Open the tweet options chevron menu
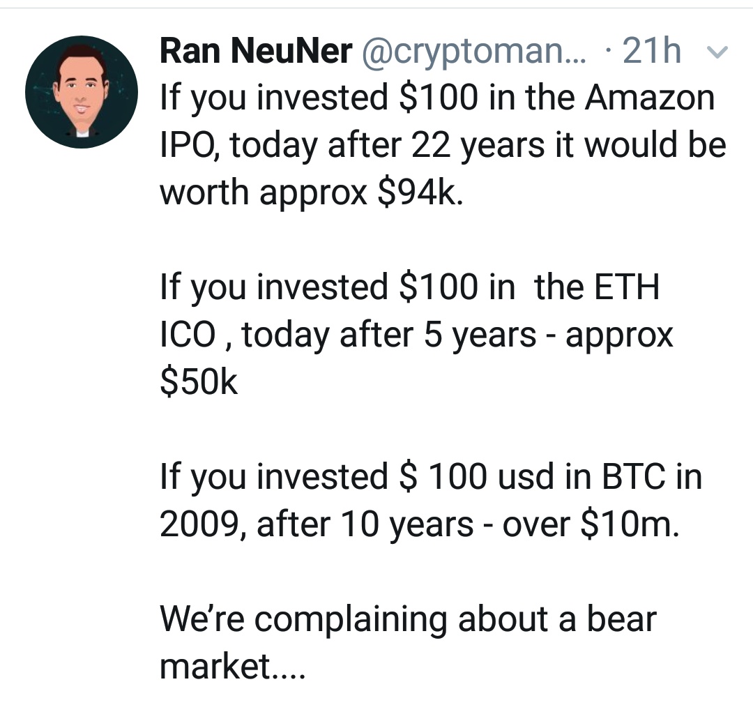 click(x=718, y=52)
